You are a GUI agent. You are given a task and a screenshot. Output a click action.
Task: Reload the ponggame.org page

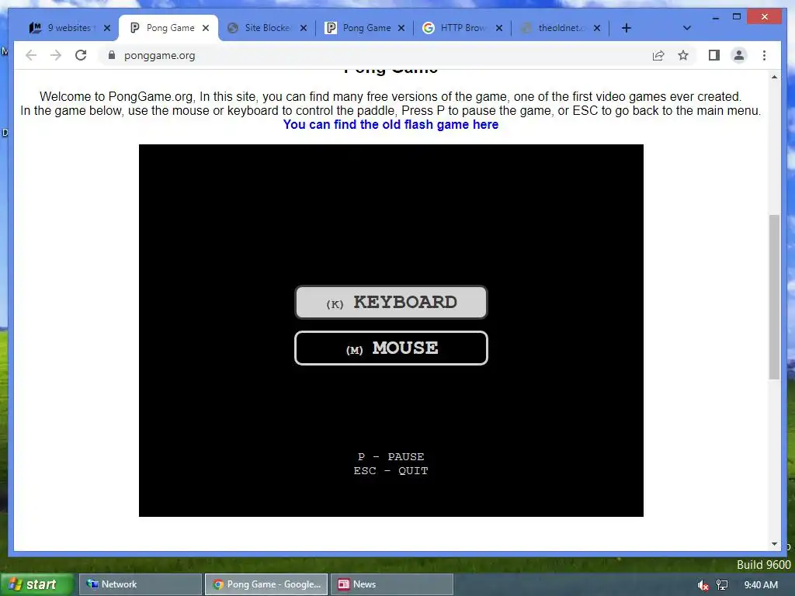(81, 55)
